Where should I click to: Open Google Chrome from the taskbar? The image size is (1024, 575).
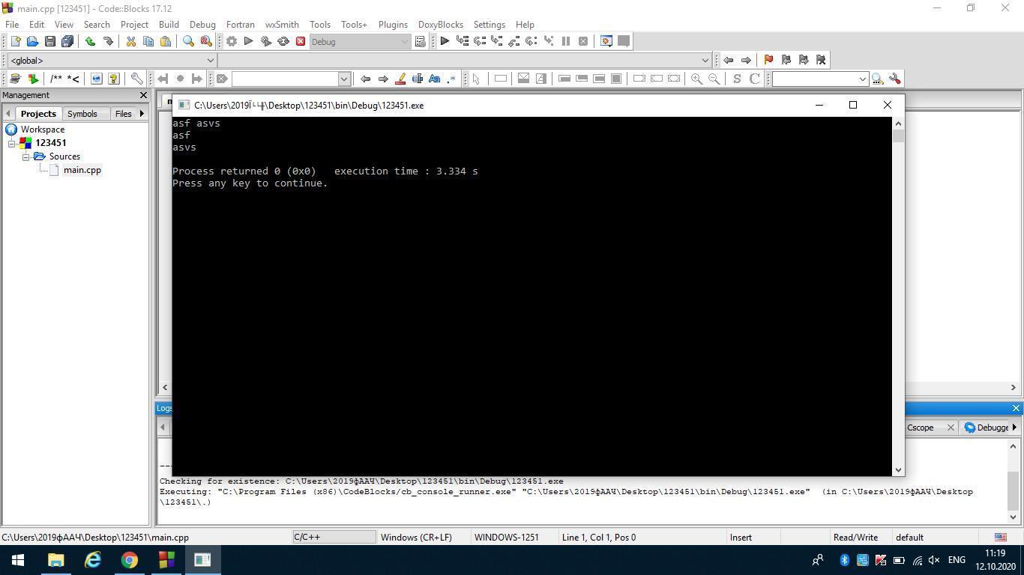(130, 560)
